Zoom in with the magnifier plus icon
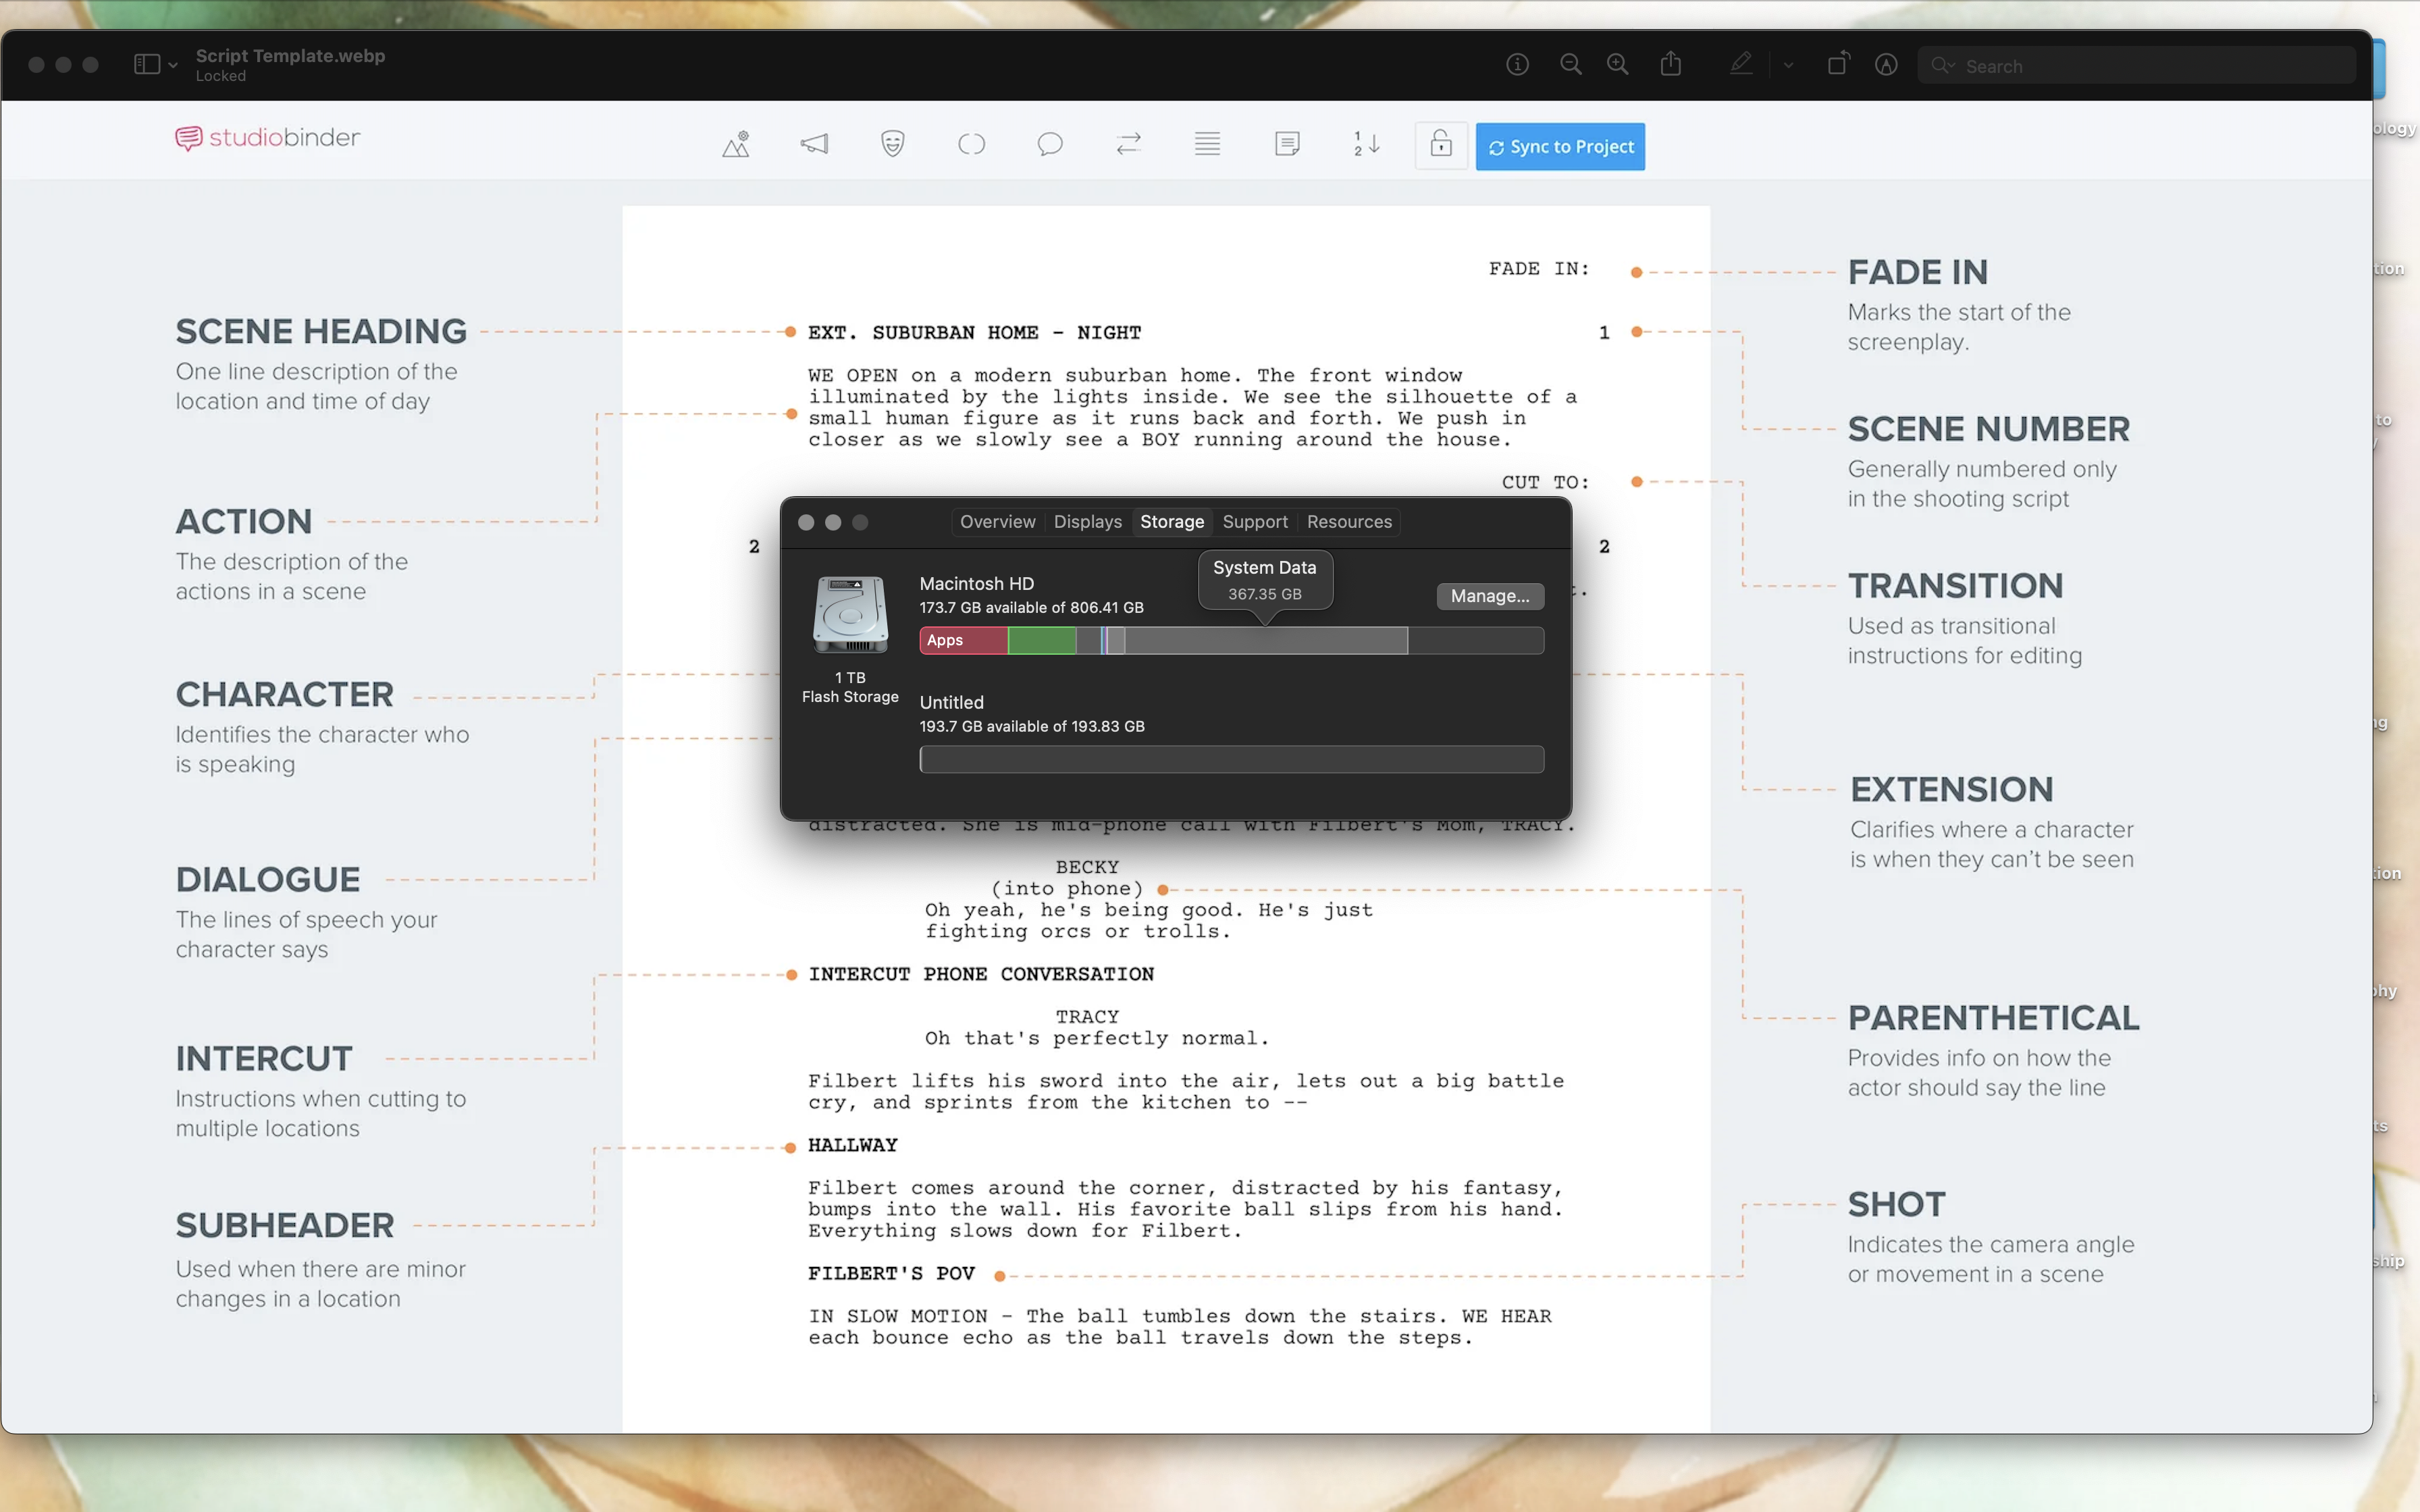This screenshot has height=1512, width=2420. (1617, 65)
